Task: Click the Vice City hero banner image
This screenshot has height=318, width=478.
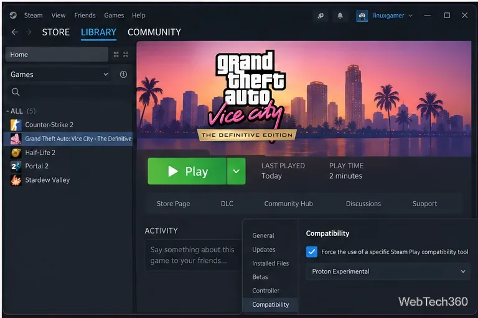Action: (304, 99)
